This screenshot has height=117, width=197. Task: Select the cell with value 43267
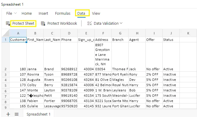click(x=86, y=74)
